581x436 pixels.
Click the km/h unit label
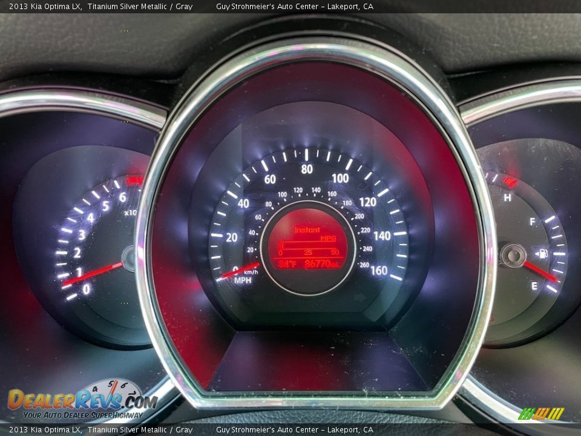tap(251, 272)
